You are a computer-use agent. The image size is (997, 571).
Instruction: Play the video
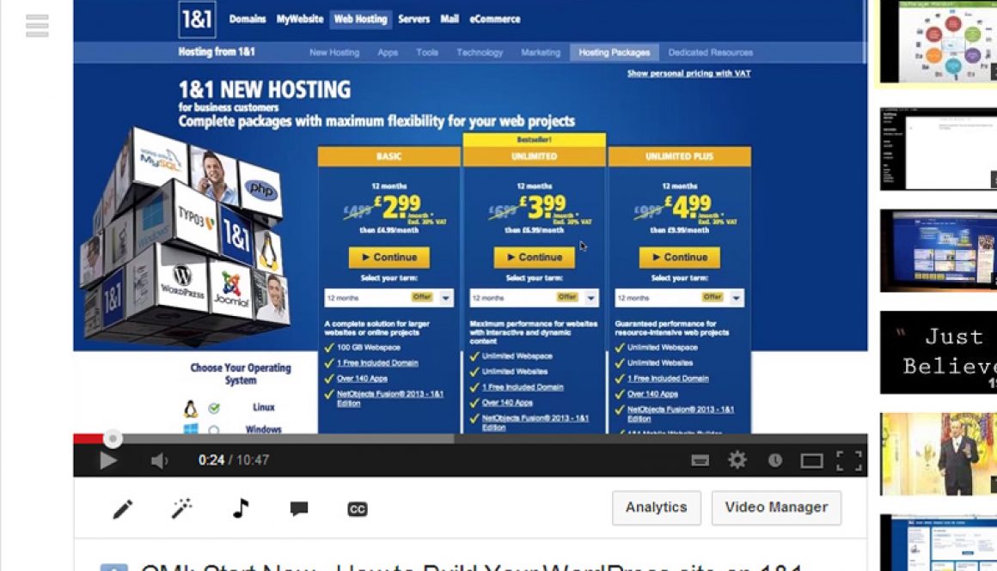[108, 460]
